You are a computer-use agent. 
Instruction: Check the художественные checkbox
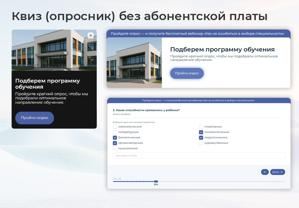pos(201,143)
